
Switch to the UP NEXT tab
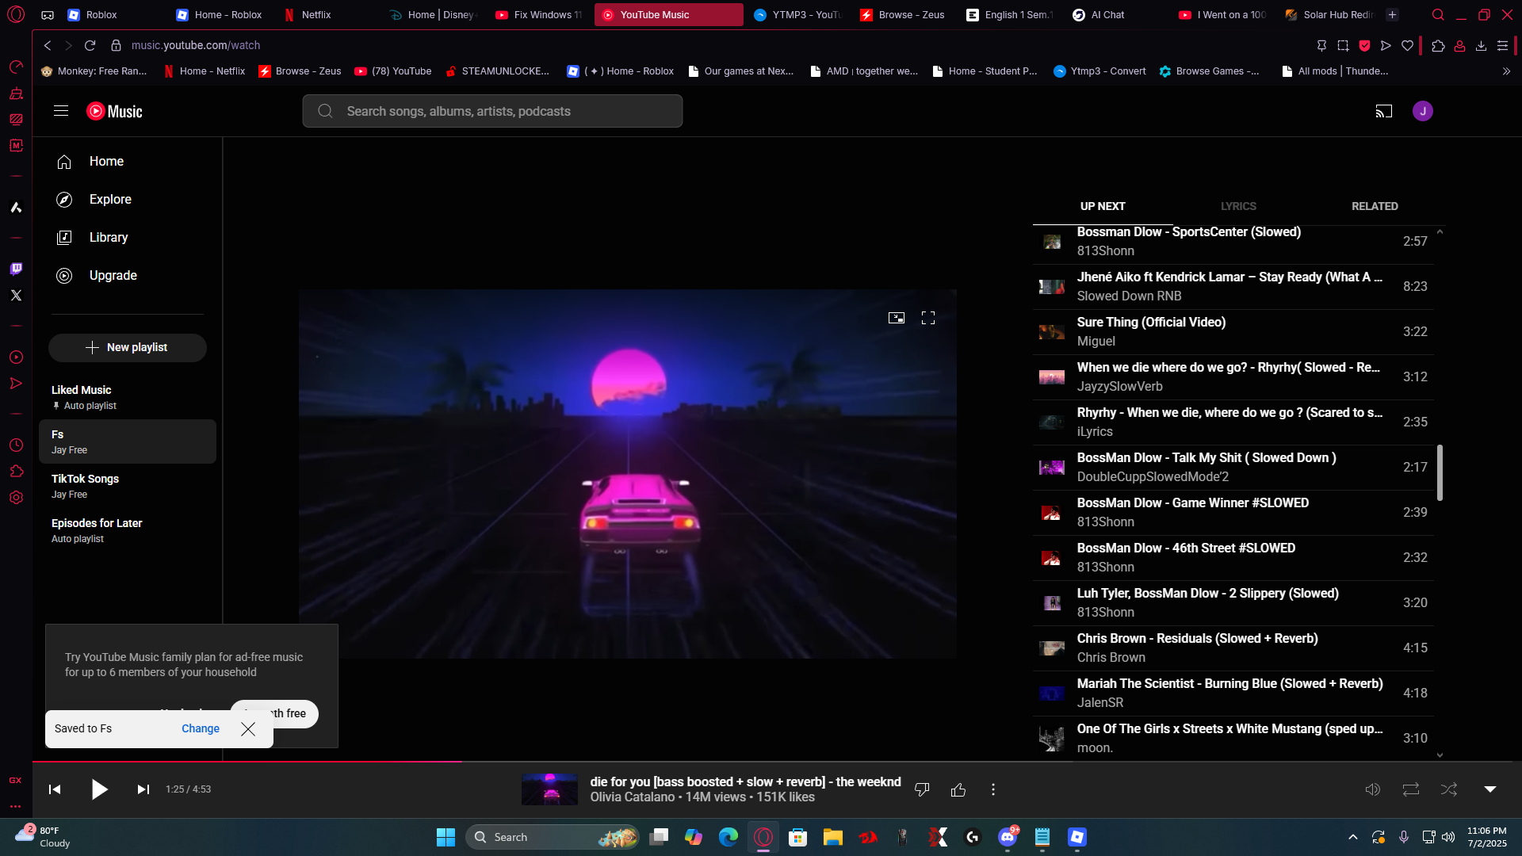(x=1103, y=206)
